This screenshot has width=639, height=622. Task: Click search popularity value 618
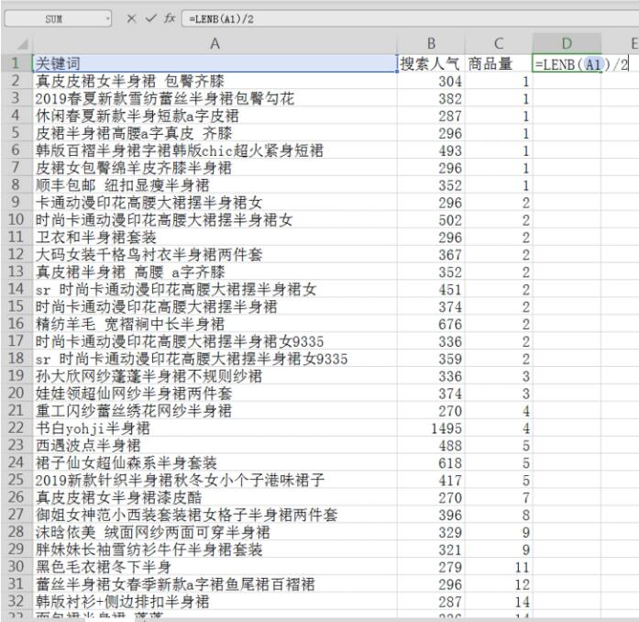coord(431,462)
